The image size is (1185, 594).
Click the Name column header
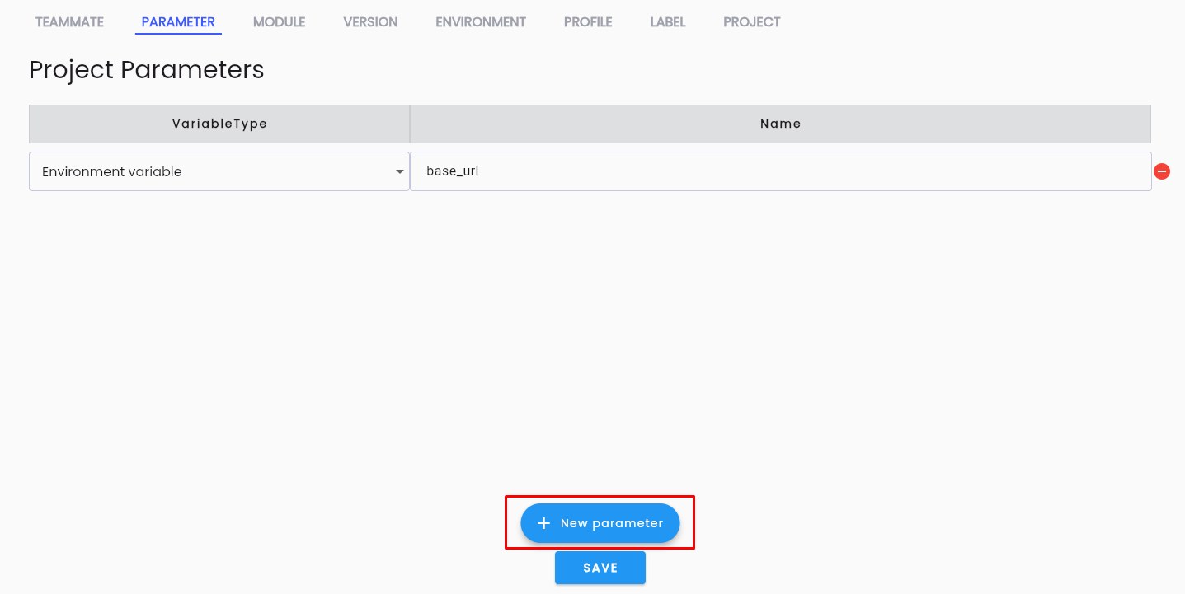coord(780,124)
